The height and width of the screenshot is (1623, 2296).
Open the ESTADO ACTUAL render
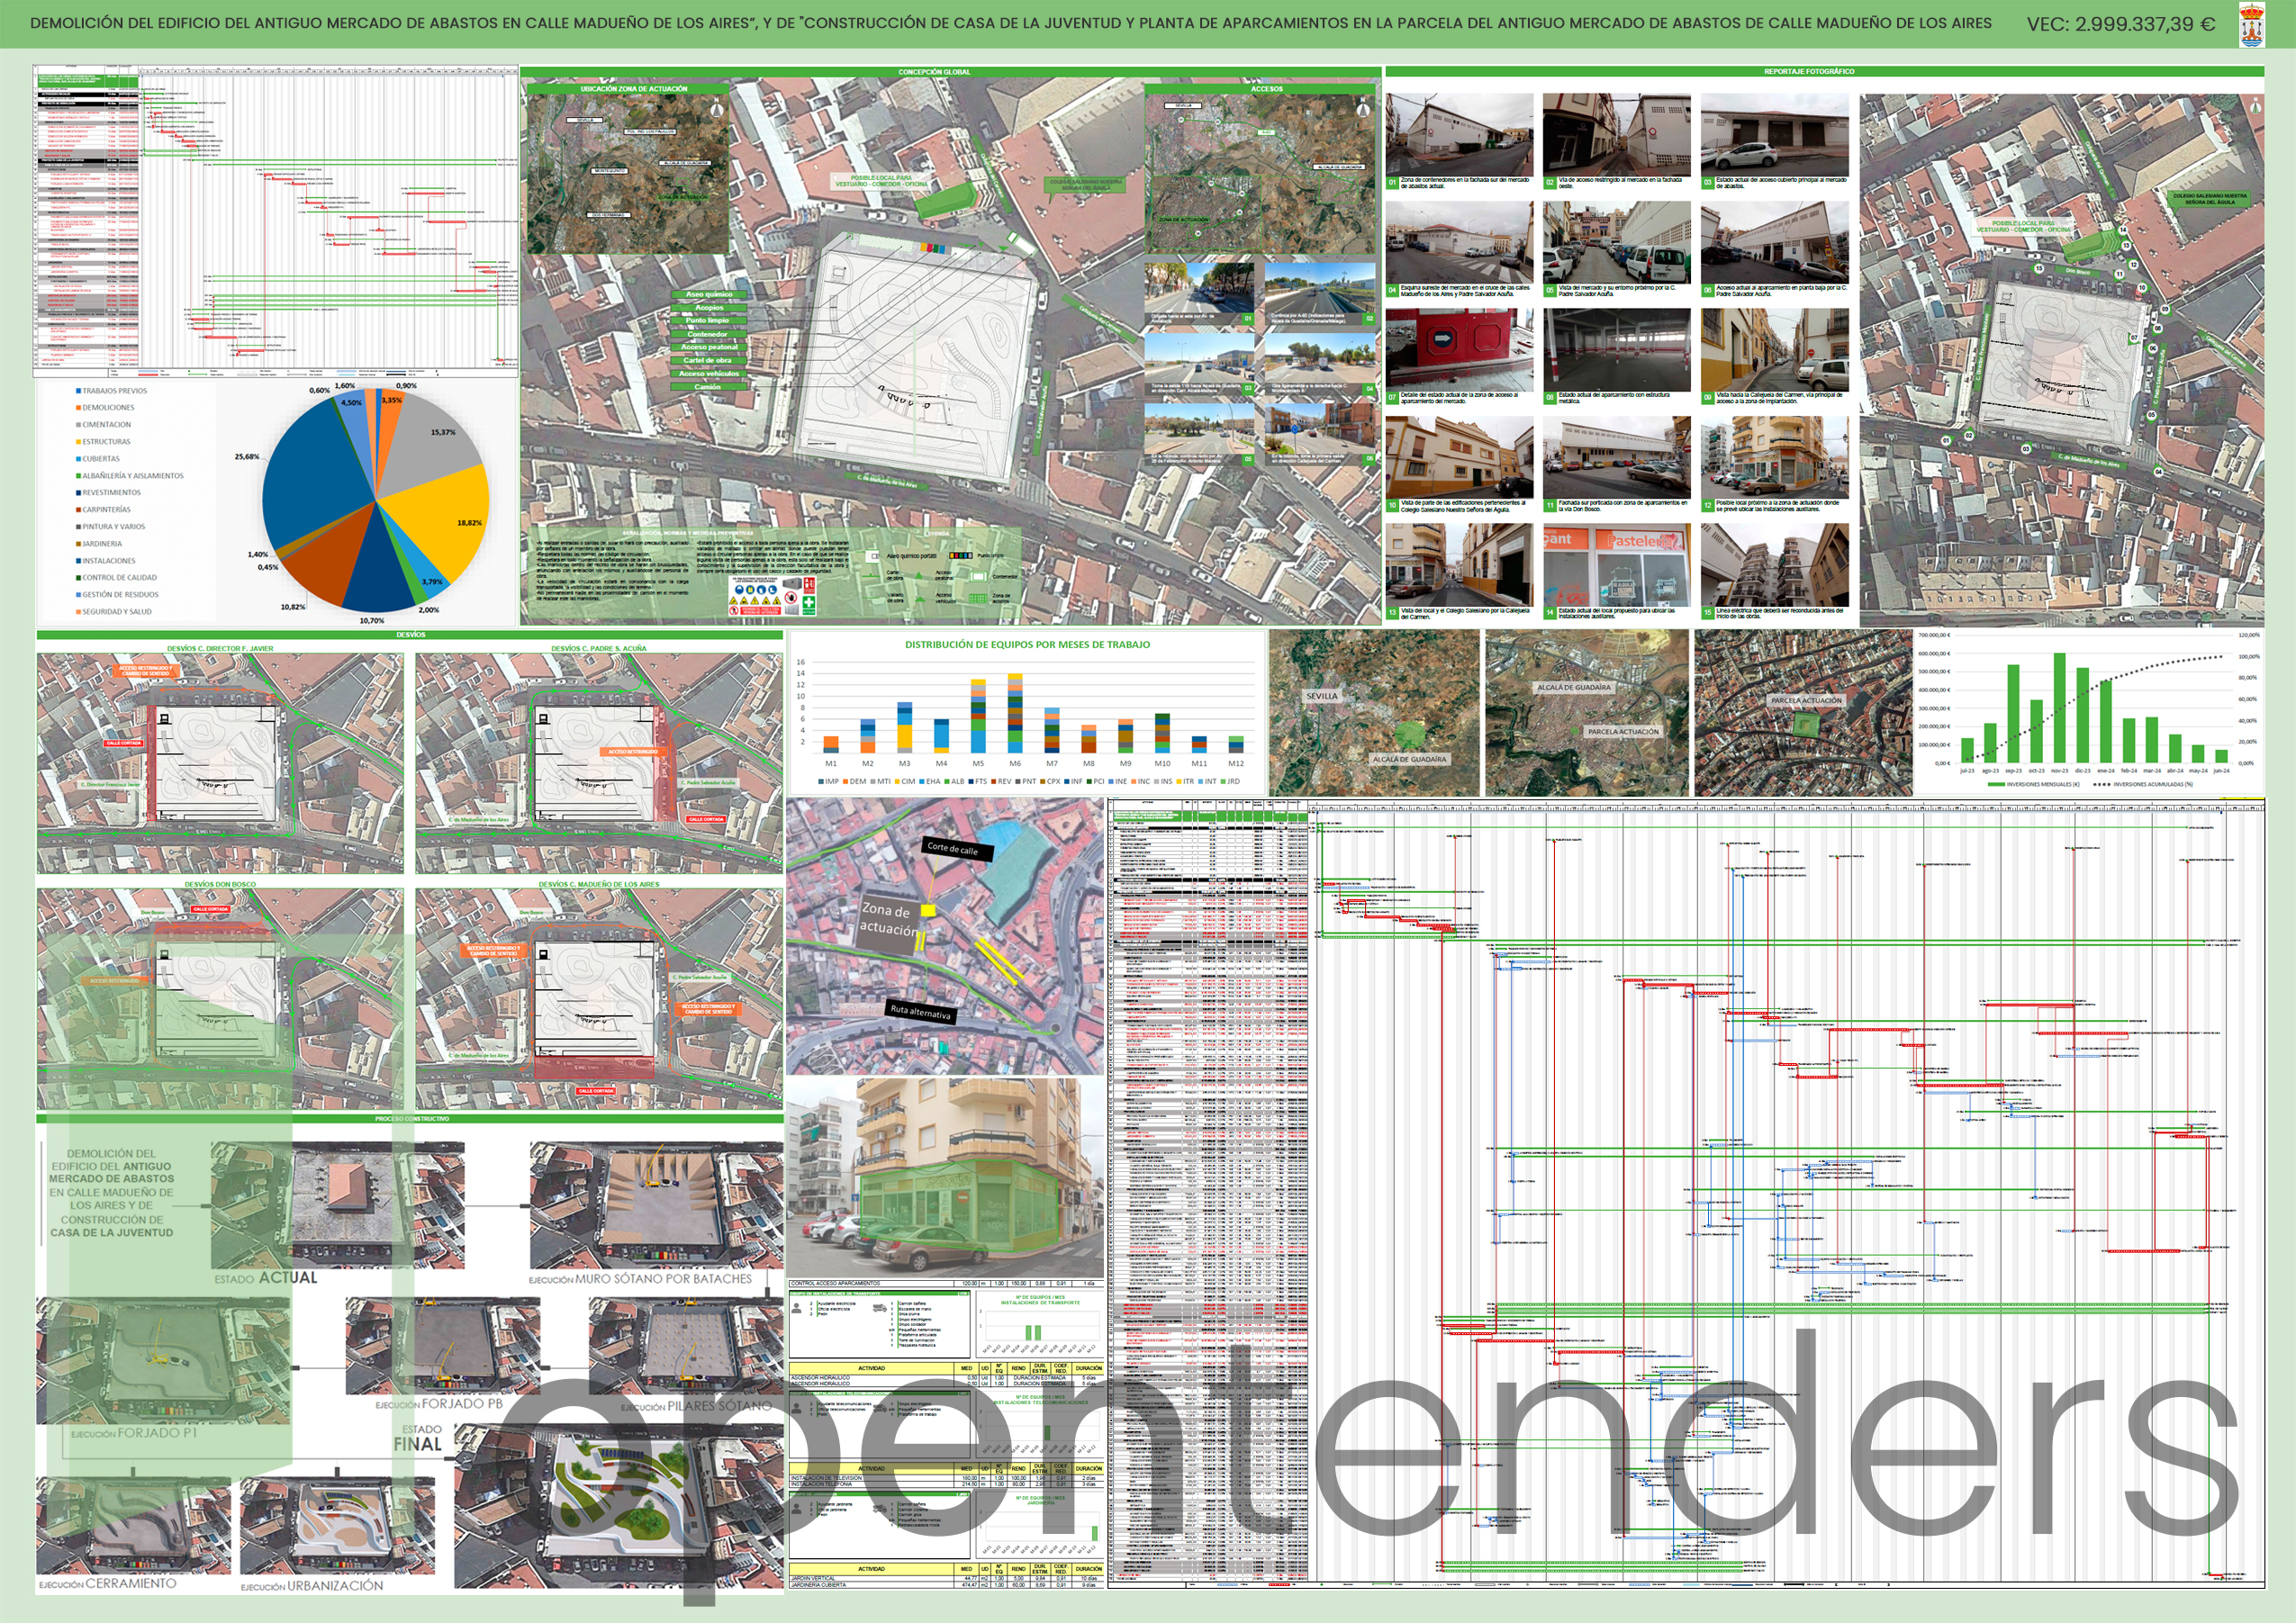click(337, 1205)
